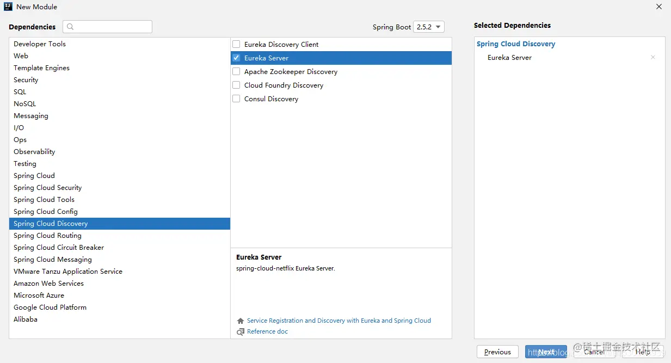Select the Spring Cloud Routing category
This screenshot has height=363, width=671.
pyautogui.click(x=120, y=236)
